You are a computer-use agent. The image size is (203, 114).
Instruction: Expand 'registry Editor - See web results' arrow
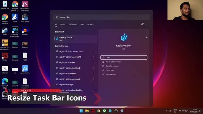tap(94, 51)
